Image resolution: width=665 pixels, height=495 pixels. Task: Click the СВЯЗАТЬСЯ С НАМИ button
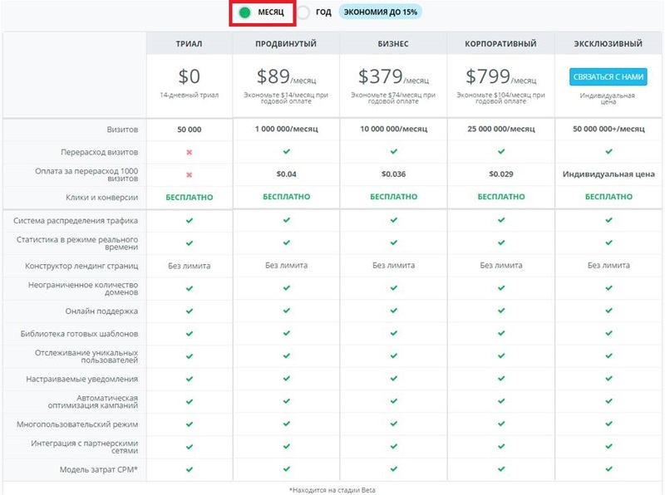(608, 77)
